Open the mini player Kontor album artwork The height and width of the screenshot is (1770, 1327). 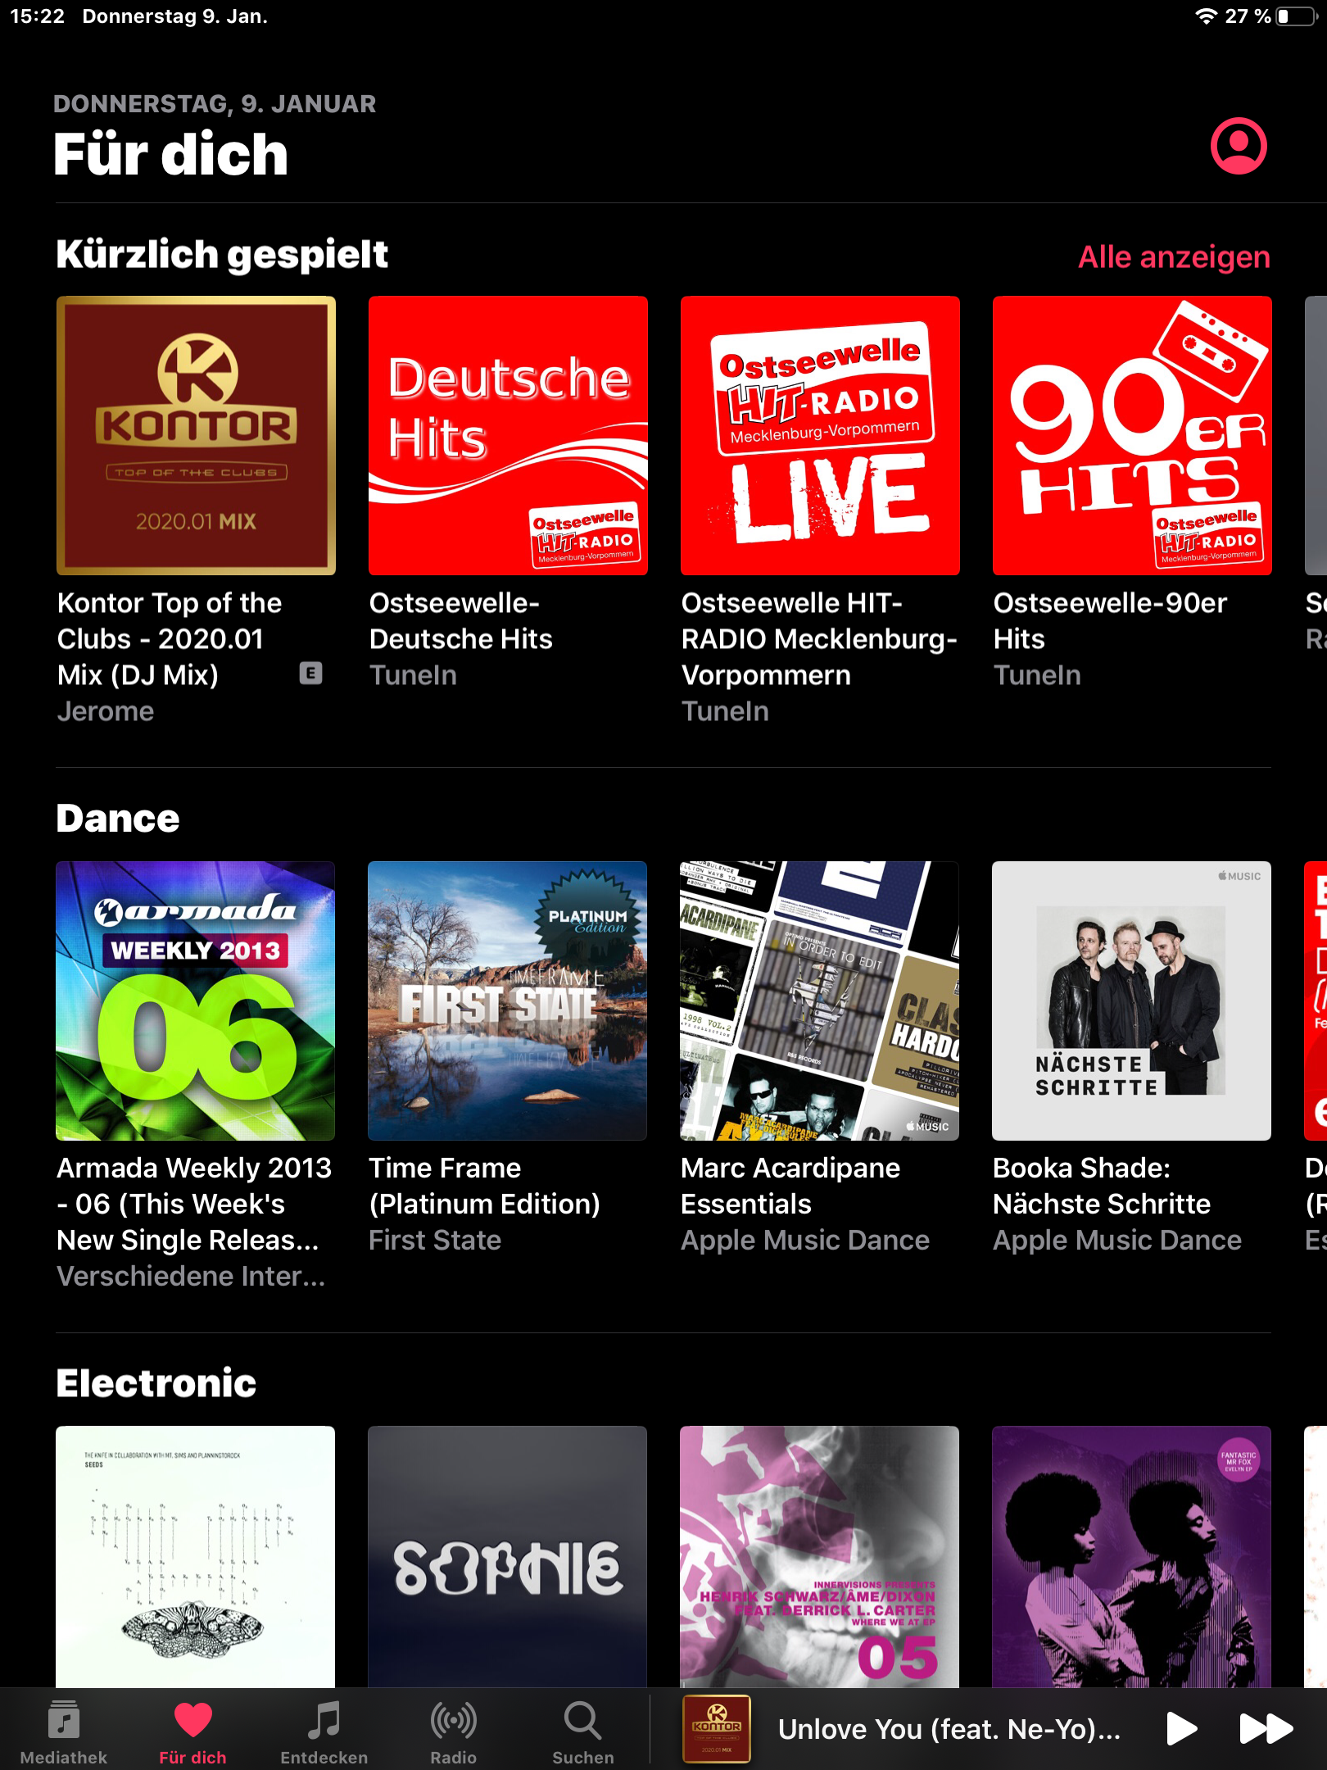pos(717,1728)
